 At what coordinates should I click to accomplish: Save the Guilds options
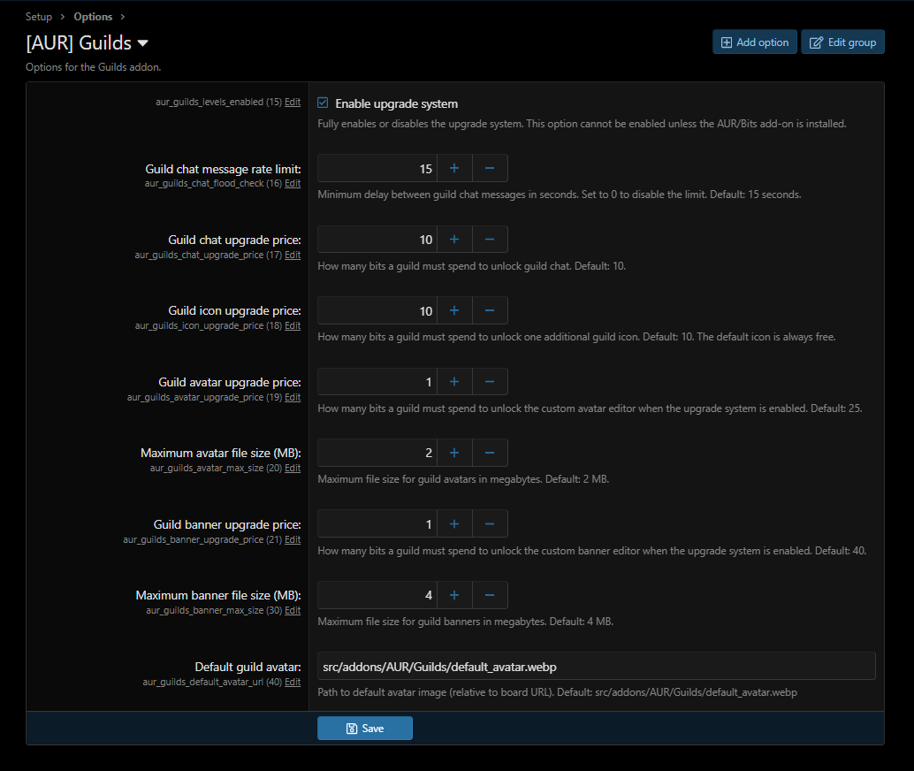click(x=365, y=728)
